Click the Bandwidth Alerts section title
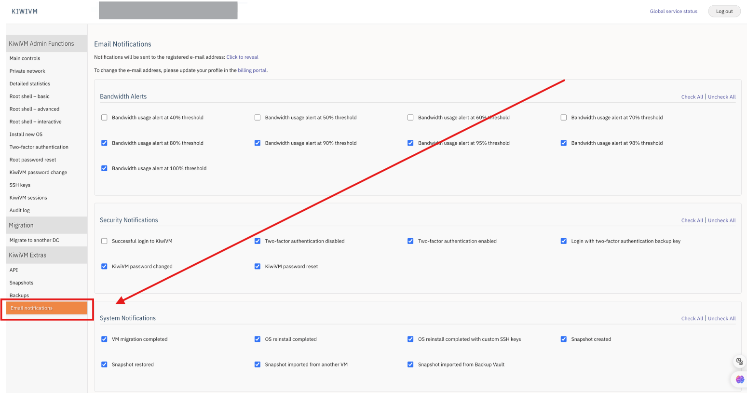This screenshot has width=747, height=393. [x=123, y=96]
